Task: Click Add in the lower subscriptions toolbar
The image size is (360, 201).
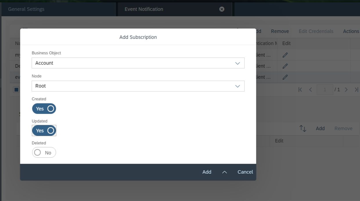Action: click(320, 128)
